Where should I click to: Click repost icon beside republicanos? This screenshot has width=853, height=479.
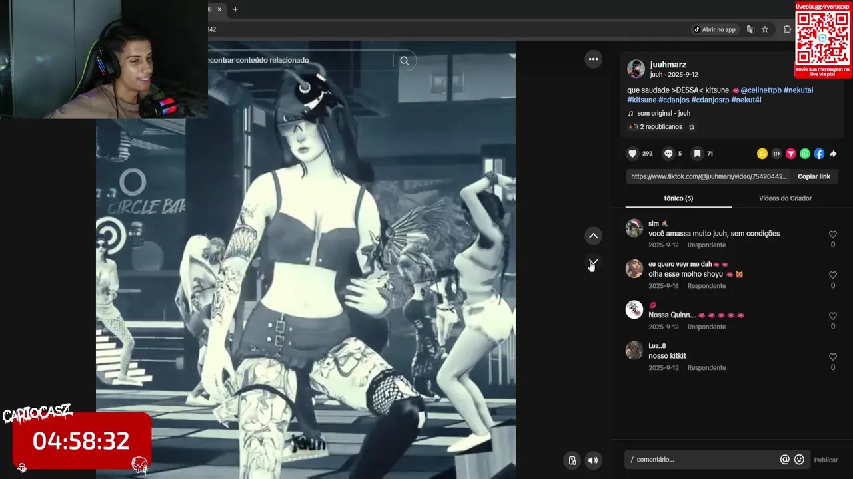click(691, 127)
